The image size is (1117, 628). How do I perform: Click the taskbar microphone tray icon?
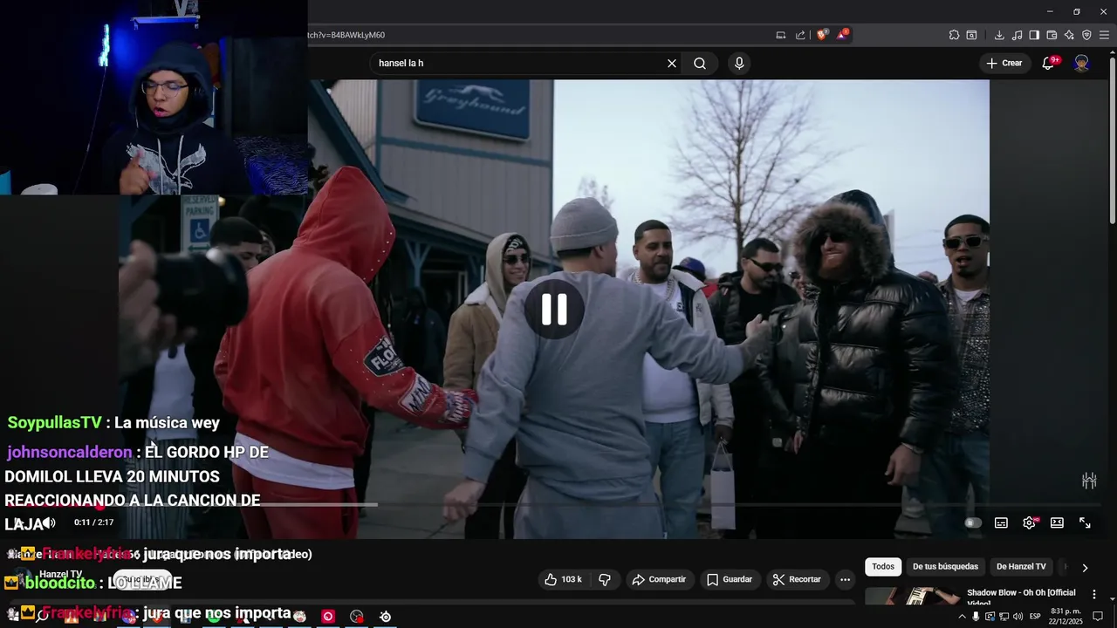[977, 617]
